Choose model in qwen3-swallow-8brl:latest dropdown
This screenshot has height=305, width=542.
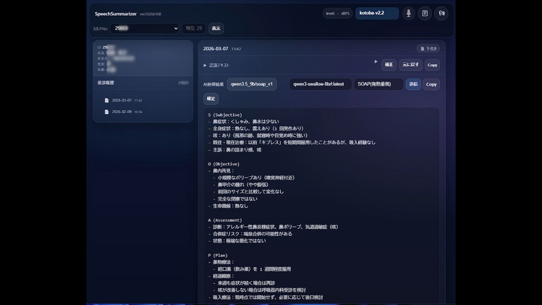[321, 84]
